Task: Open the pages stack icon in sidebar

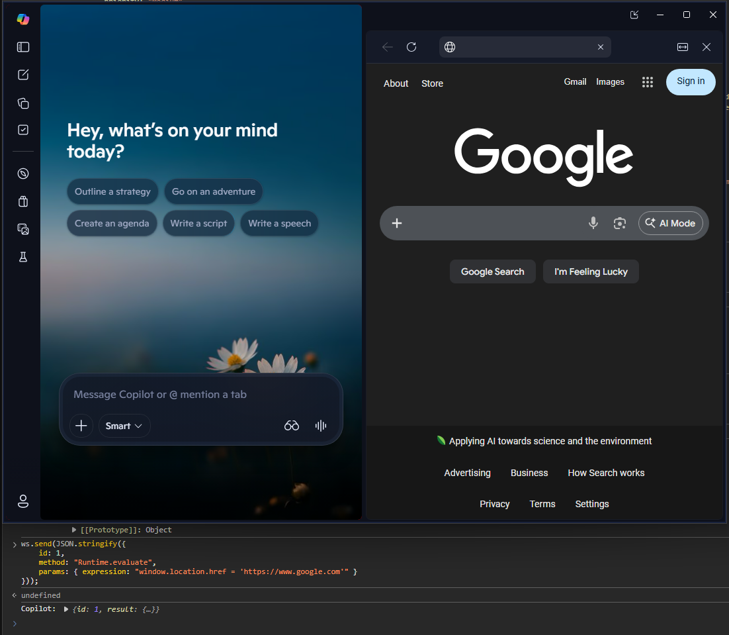Action: pyautogui.click(x=23, y=103)
